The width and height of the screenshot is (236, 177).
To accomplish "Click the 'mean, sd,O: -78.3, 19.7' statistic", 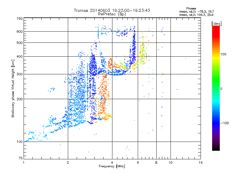I will click(196, 12).
